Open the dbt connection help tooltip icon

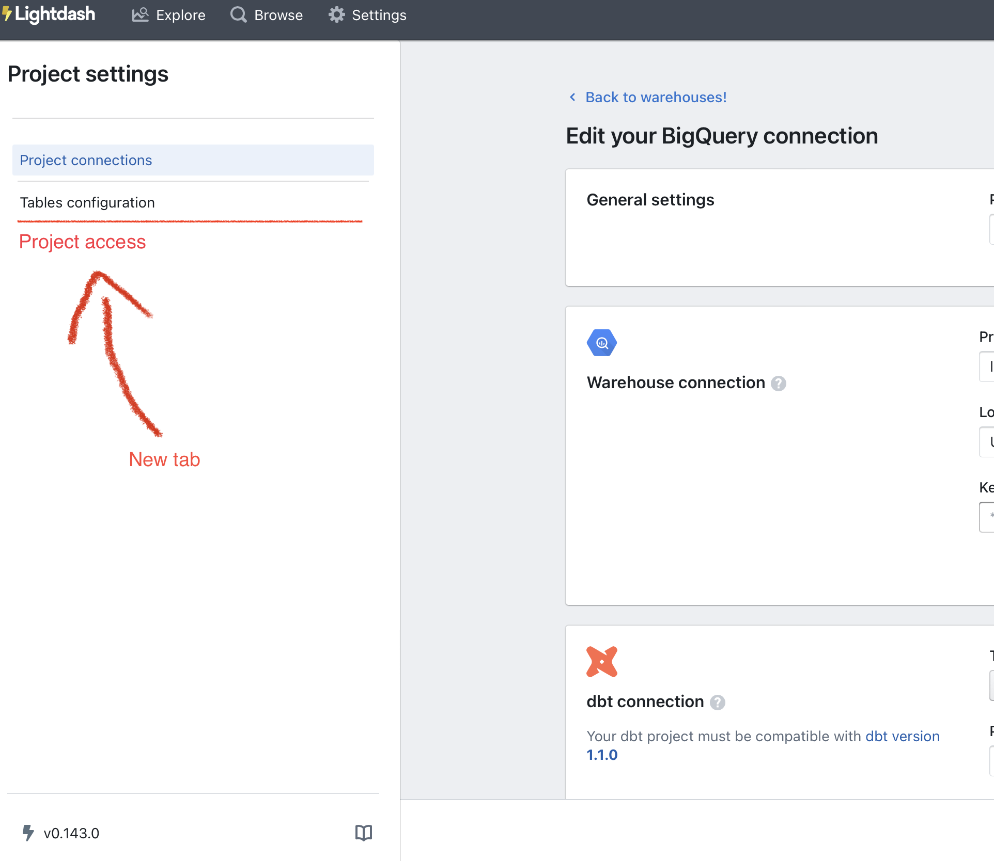point(718,702)
